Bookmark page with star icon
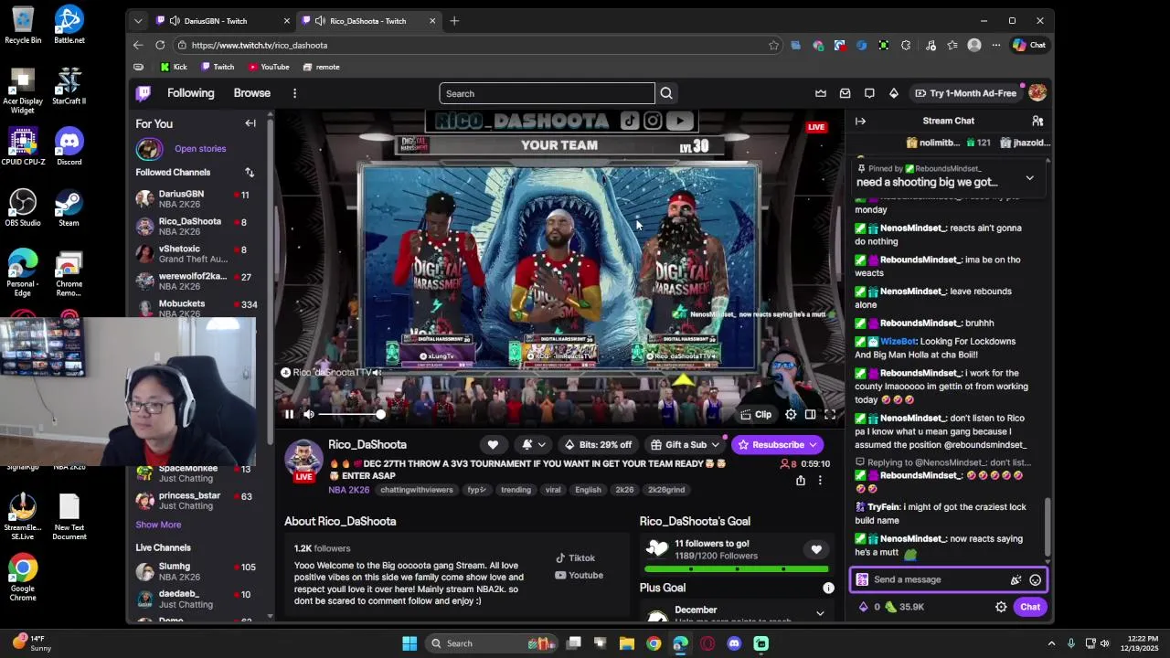 coord(773,45)
